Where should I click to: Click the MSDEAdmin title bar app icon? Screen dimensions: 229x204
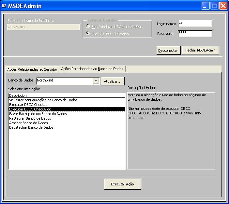click(4, 6)
